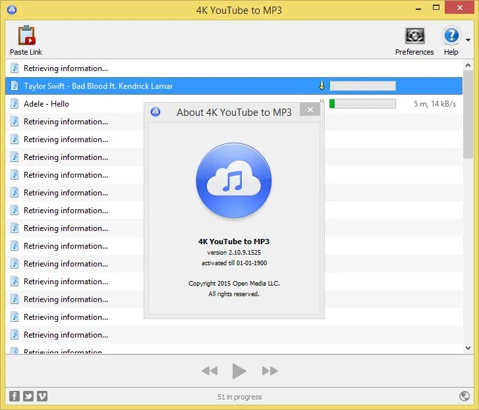Click the Play button in the player bar
Image resolution: width=479 pixels, height=410 pixels.
[x=239, y=371]
